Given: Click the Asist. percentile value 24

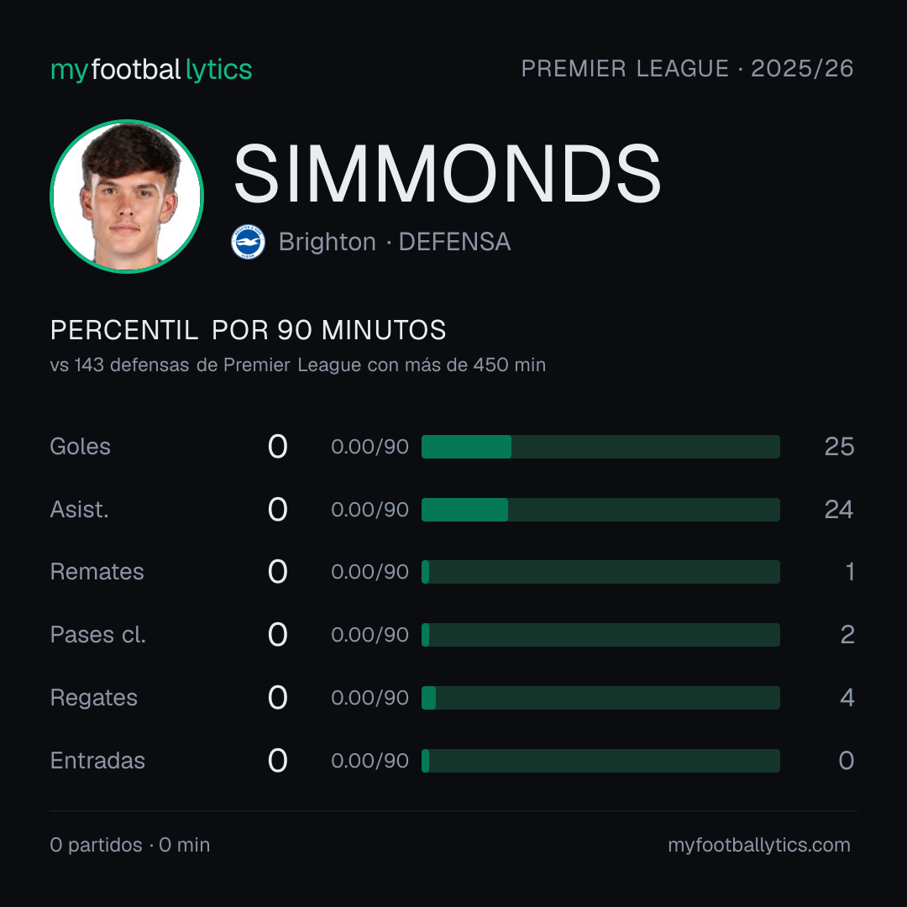Looking at the screenshot, I should coord(839,510).
